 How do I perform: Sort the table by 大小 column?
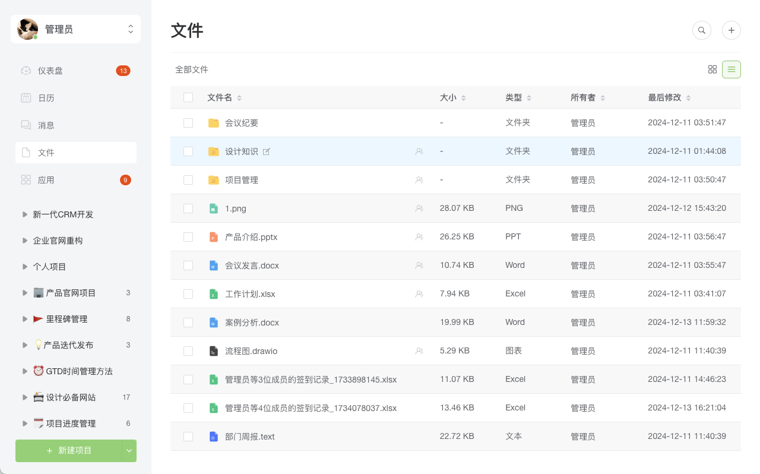click(453, 97)
